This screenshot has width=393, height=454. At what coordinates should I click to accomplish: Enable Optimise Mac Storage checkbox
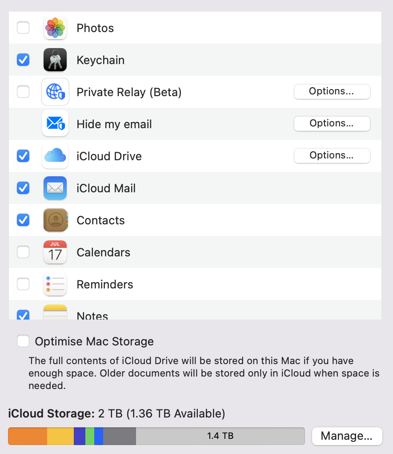[23, 341]
